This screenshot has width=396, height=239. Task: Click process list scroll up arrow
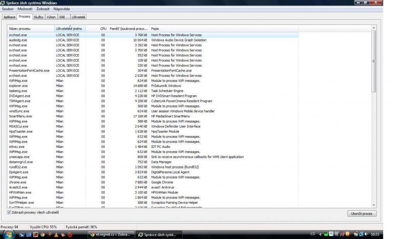[x=374, y=28]
